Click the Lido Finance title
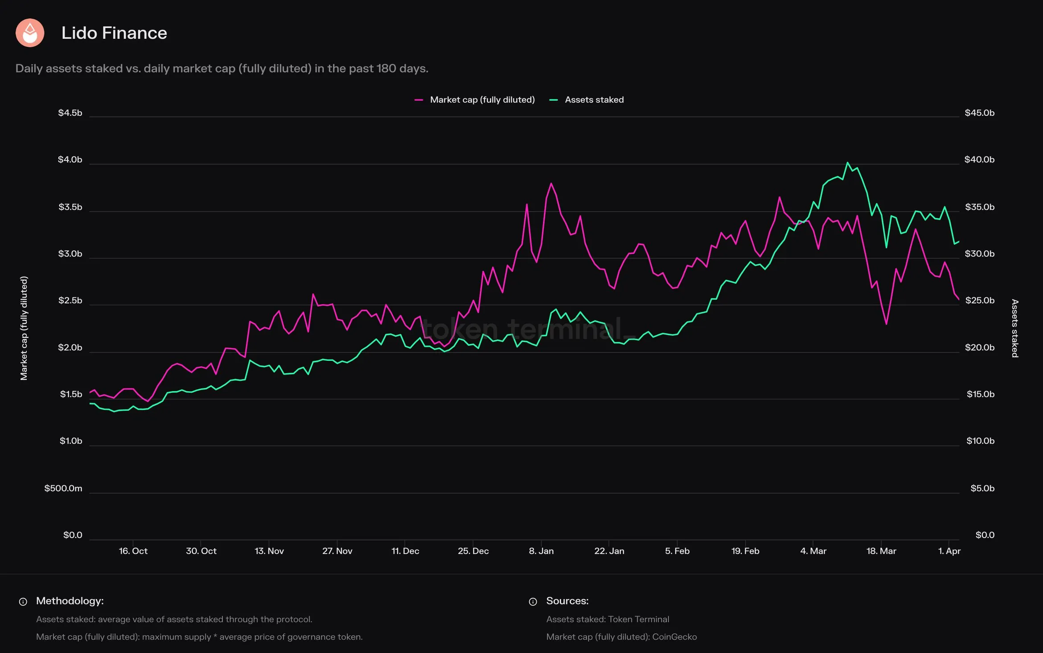This screenshot has height=653, width=1043. tap(114, 33)
